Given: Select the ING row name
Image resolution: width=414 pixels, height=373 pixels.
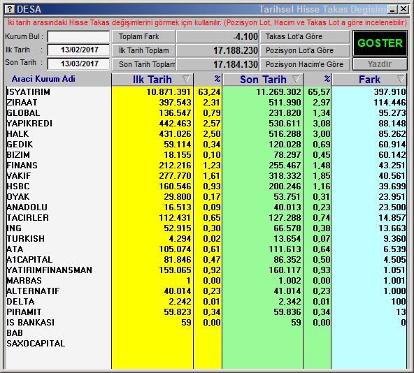Looking at the screenshot, I should tap(14, 228).
